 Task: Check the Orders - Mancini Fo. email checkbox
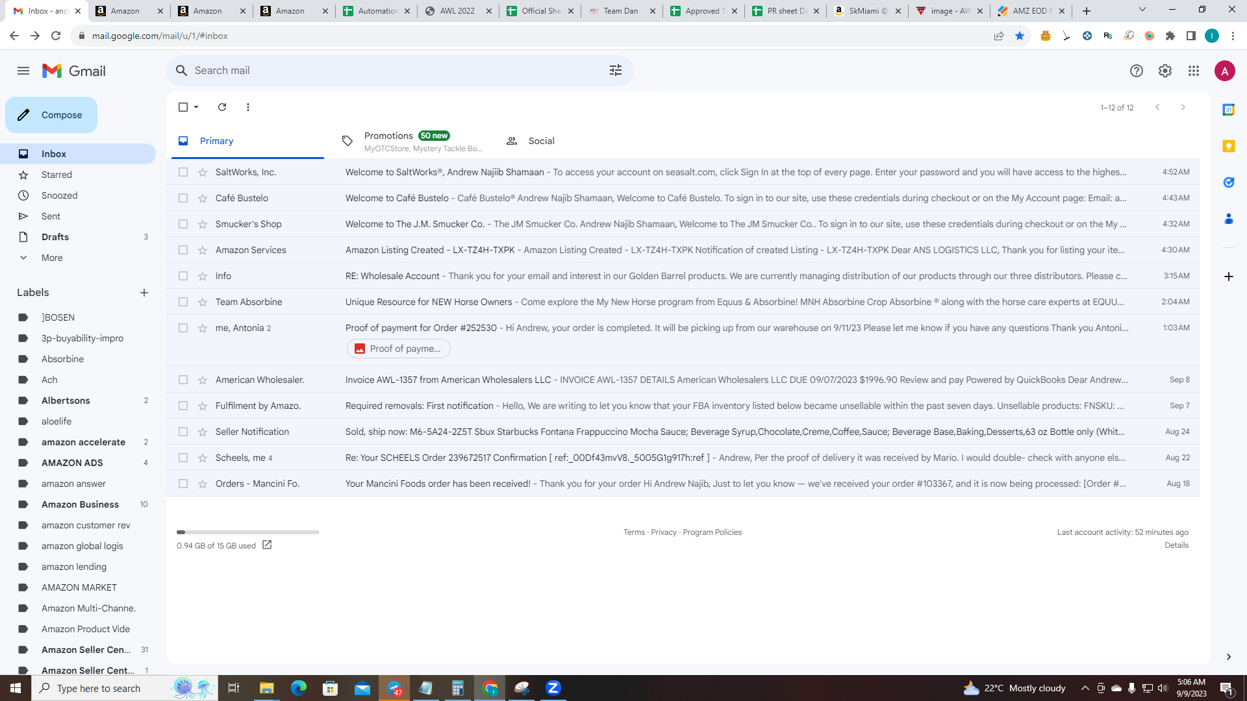183,484
